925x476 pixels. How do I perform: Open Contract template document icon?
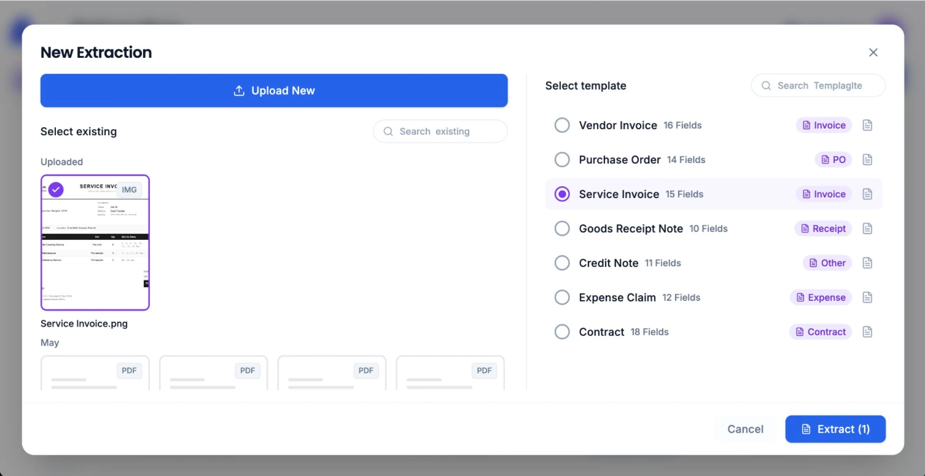(x=867, y=332)
